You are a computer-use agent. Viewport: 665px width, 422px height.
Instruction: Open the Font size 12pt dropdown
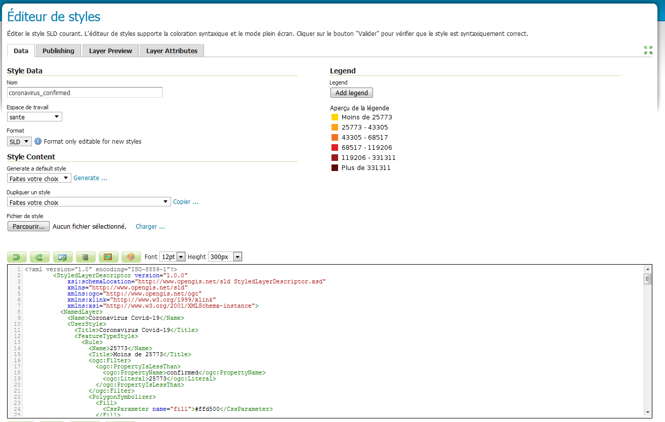click(173, 257)
